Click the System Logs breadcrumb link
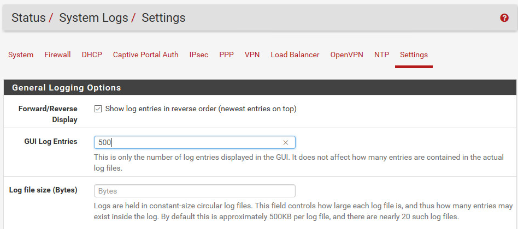 pos(93,18)
